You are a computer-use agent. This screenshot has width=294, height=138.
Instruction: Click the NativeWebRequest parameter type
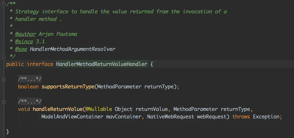[171, 117]
